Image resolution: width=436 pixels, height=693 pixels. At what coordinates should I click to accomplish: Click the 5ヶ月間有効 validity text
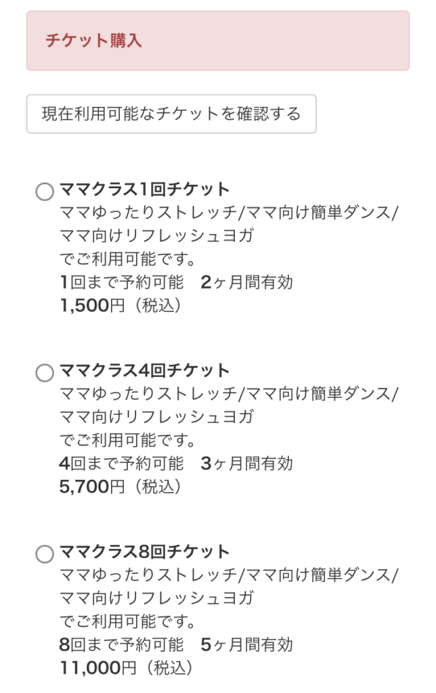pyautogui.click(x=247, y=645)
